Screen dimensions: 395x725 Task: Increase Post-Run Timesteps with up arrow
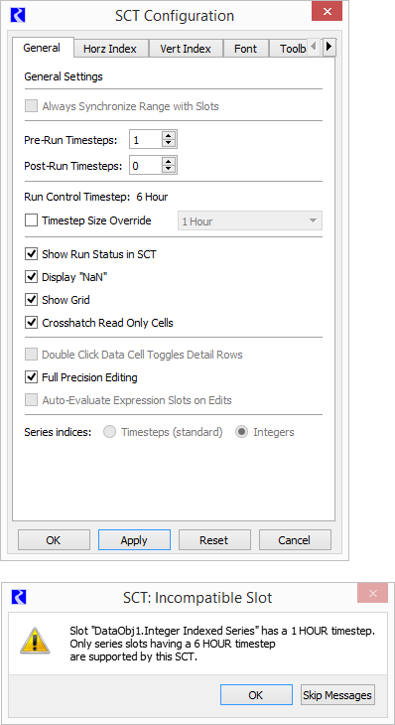point(169,161)
